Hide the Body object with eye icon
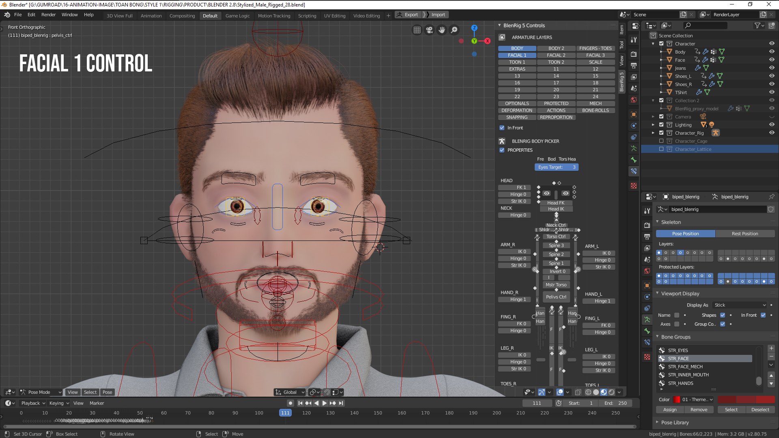Viewport: 779px width, 438px height. tap(772, 52)
